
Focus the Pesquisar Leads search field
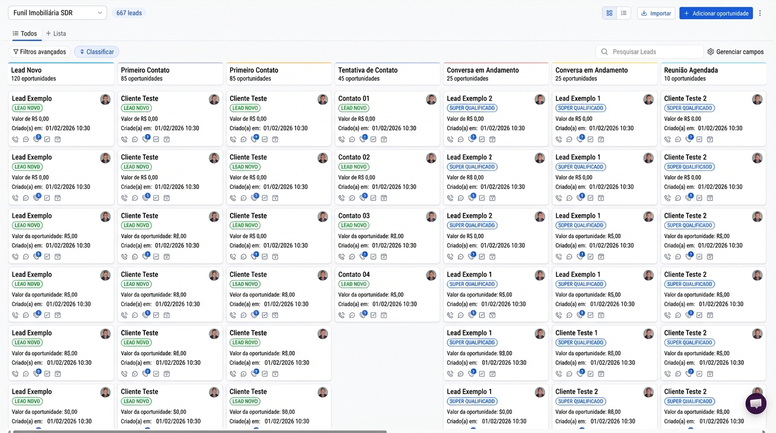click(x=650, y=52)
